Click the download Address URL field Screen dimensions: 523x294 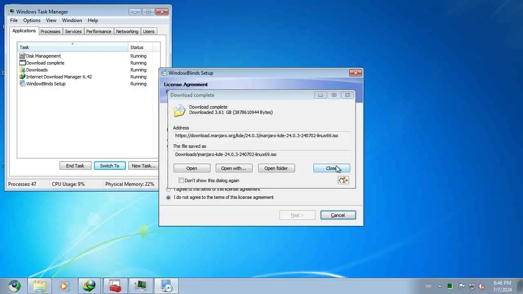coord(261,136)
